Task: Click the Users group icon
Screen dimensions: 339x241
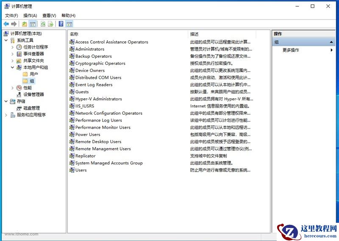Action: point(72,170)
